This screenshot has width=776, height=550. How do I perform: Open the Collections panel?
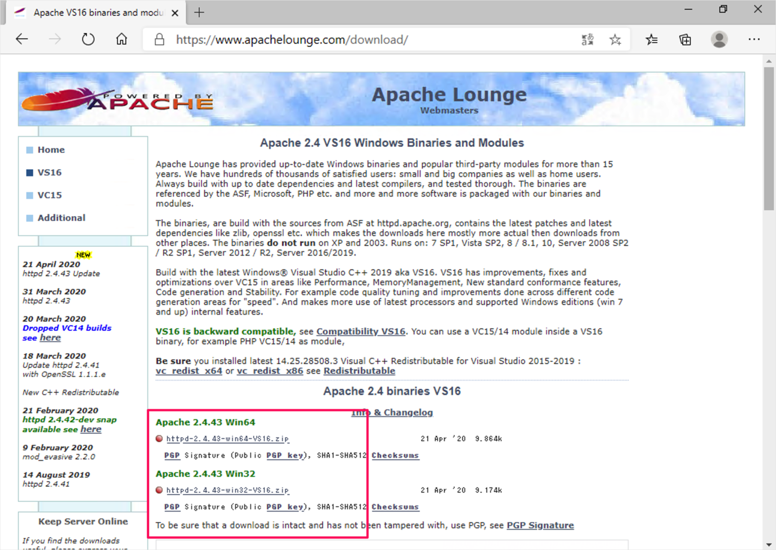tap(685, 39)
